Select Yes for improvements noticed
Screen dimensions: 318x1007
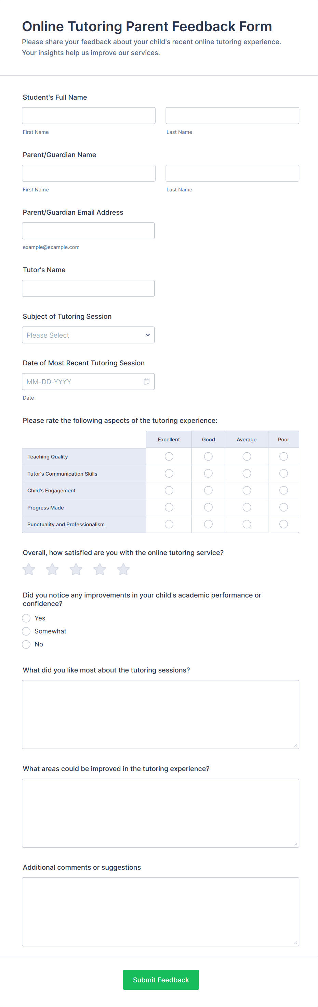[26, 618]
